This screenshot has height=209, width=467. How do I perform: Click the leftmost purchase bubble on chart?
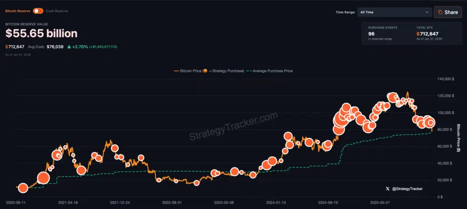tap(23, 187)
